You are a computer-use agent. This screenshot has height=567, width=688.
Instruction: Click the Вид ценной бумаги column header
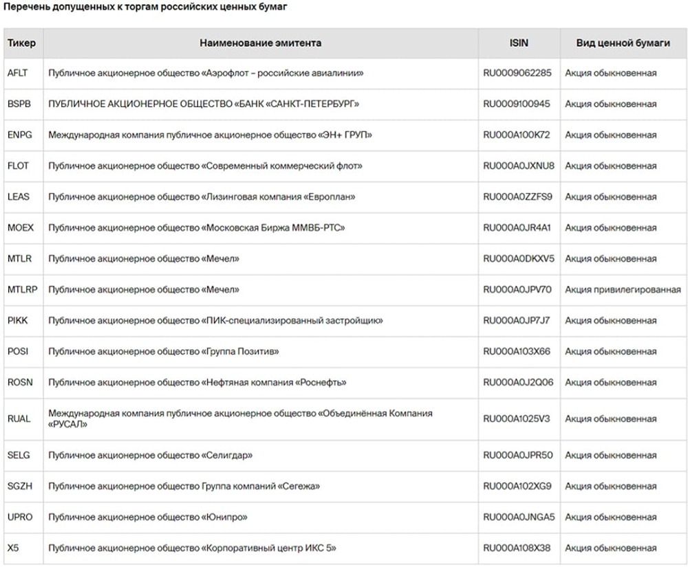pyautogui.click(x=623, y=43)
